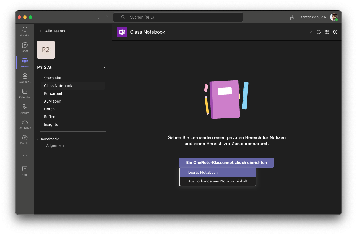Go back with history arrow
Viewport: 357px width, 235px height.
coord(98,17)
